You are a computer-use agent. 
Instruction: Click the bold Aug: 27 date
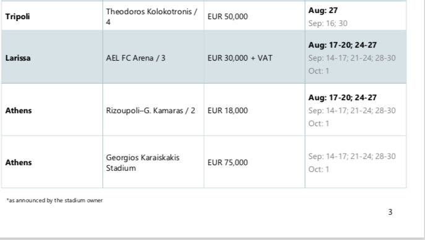(323, 11)
